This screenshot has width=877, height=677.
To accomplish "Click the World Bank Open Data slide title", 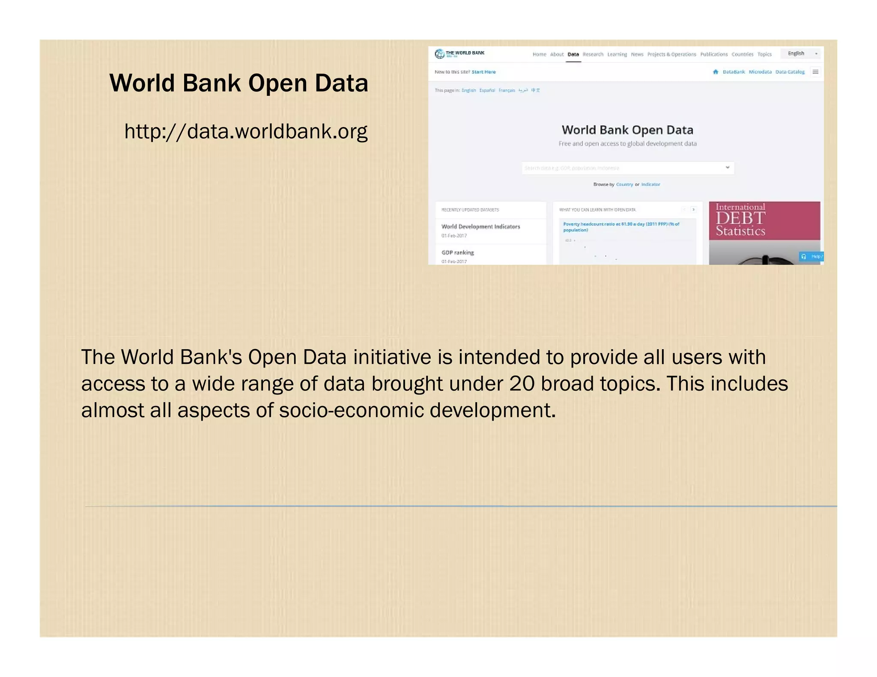I will 239,83.
